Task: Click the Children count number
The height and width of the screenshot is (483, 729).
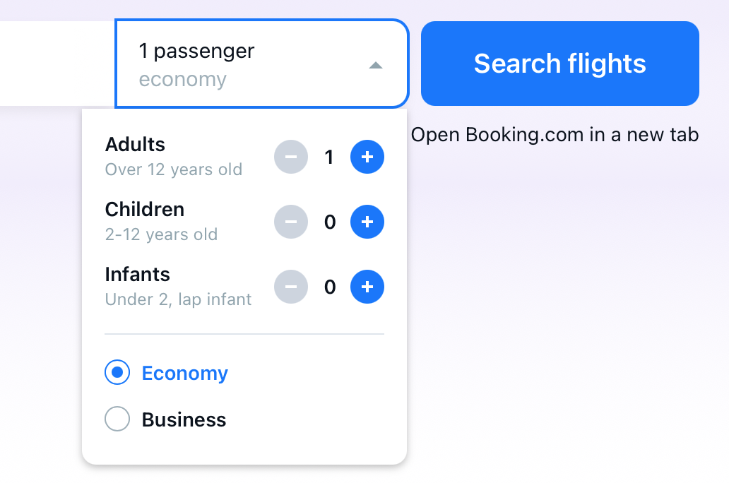Action: 330,222
